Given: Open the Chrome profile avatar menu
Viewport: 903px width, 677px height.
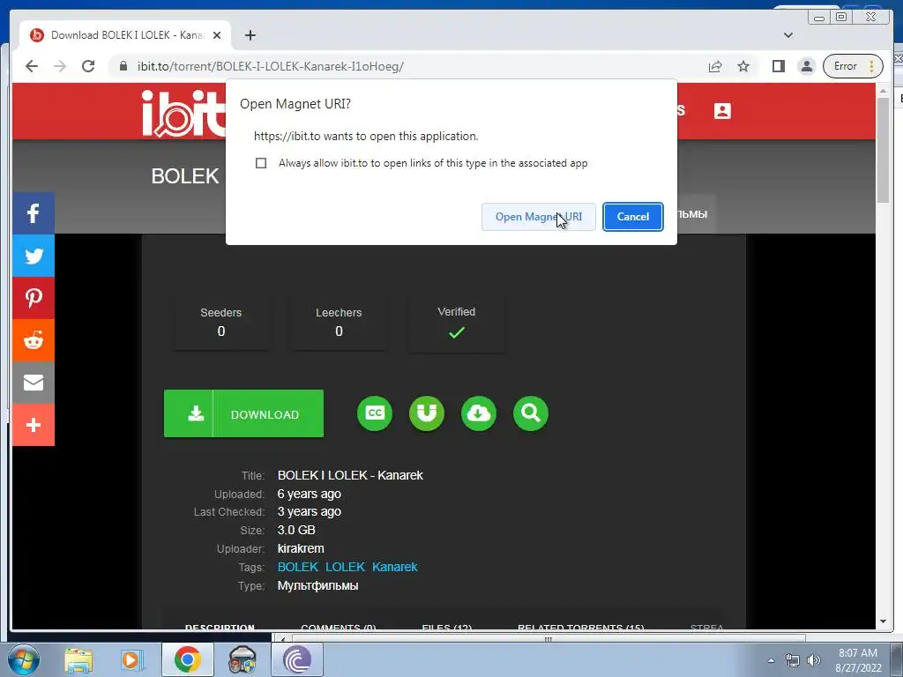Looking at the screenshot, I should point(807,66).
